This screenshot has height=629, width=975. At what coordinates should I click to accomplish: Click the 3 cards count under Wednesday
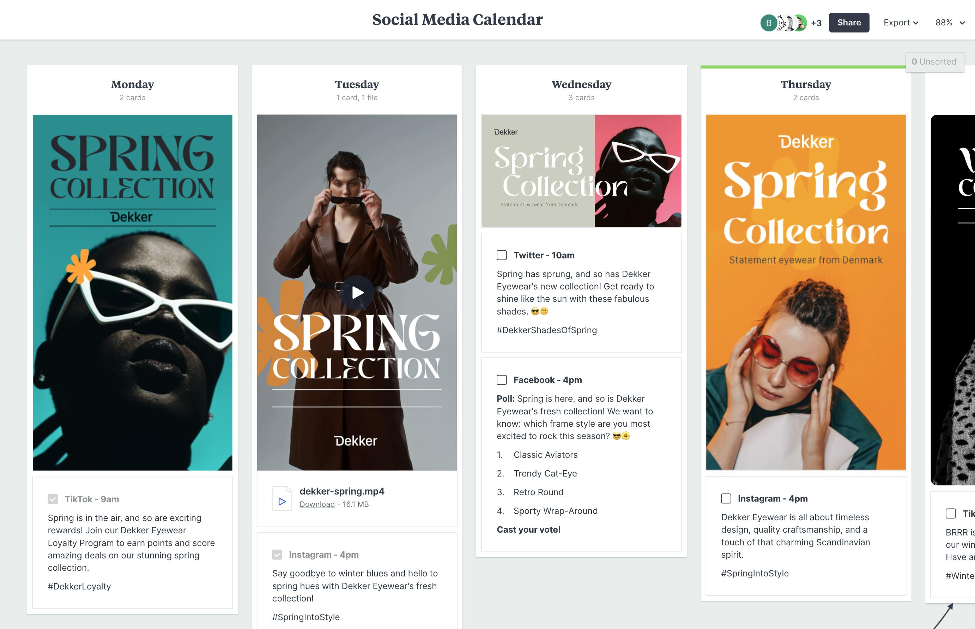[x=581, y=98]
